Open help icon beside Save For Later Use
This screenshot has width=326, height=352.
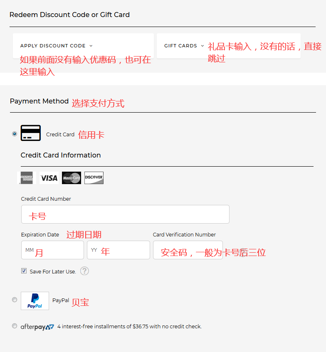(x=84, y=271)
